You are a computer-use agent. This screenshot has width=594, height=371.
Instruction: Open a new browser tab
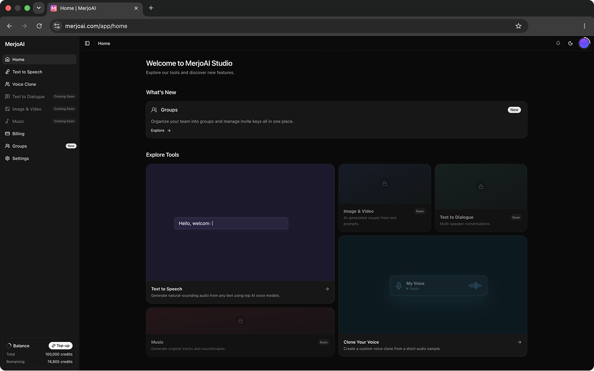pos(151,8)
